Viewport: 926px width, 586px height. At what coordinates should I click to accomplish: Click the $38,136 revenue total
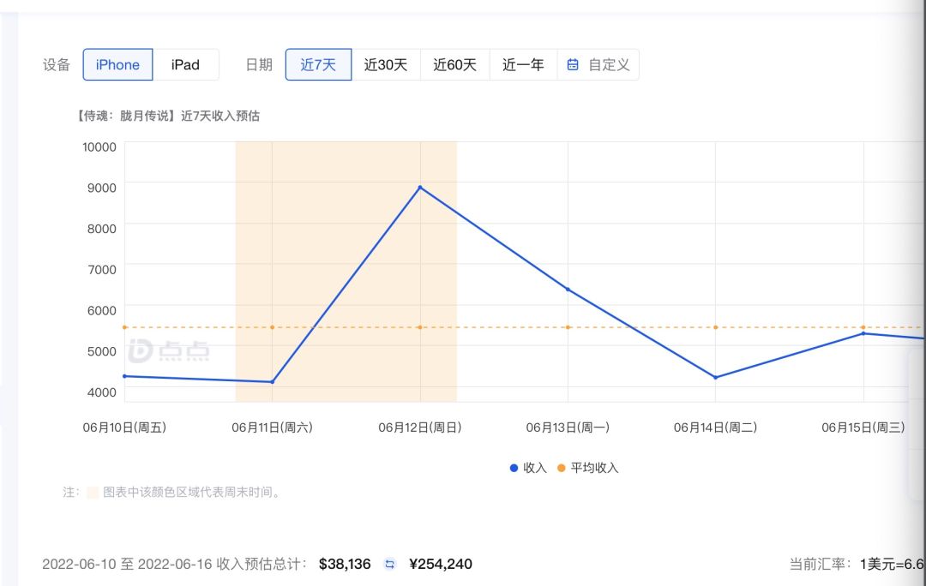point(345,565)
